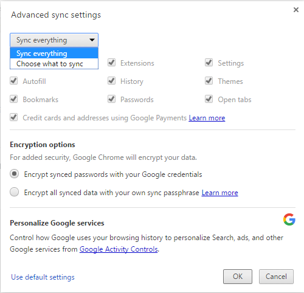Select 'Sync everything' option in list
The width and height of the screenshot is (304, 293).
54,53
